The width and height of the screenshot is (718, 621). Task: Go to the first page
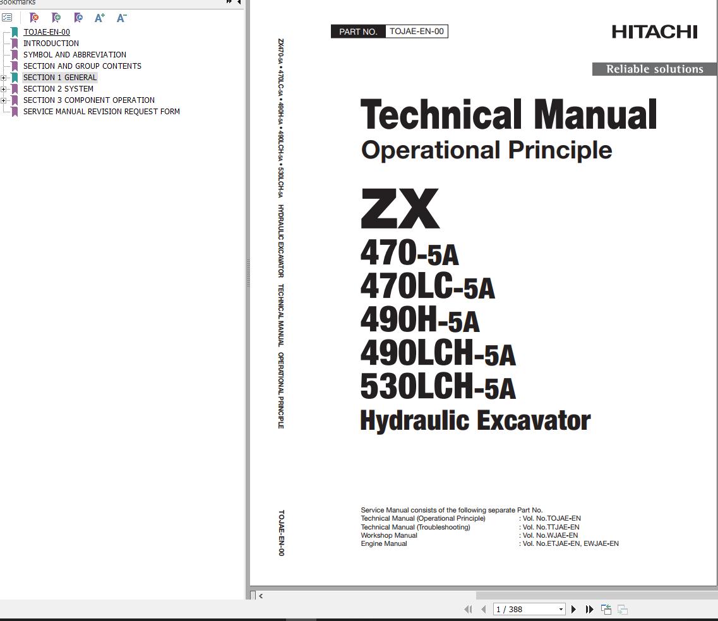(x=467, y=609)
